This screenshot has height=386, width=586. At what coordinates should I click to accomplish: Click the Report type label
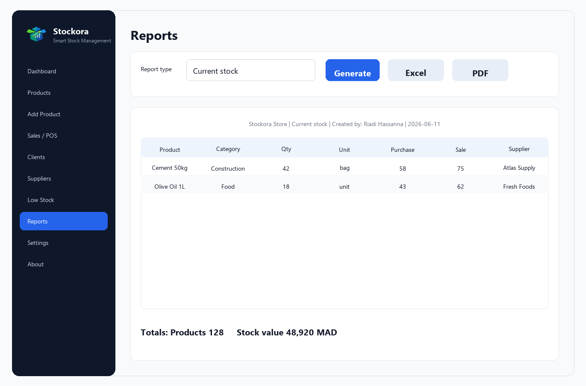coord(156,69)
